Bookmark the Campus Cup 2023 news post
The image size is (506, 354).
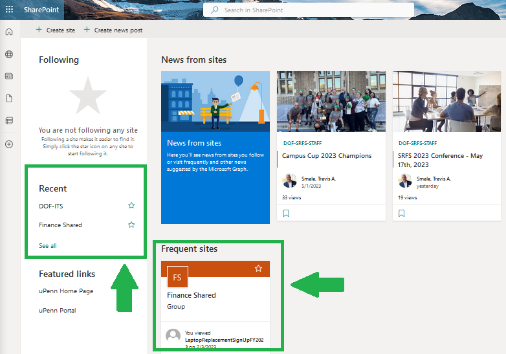(x=286, y=214)
